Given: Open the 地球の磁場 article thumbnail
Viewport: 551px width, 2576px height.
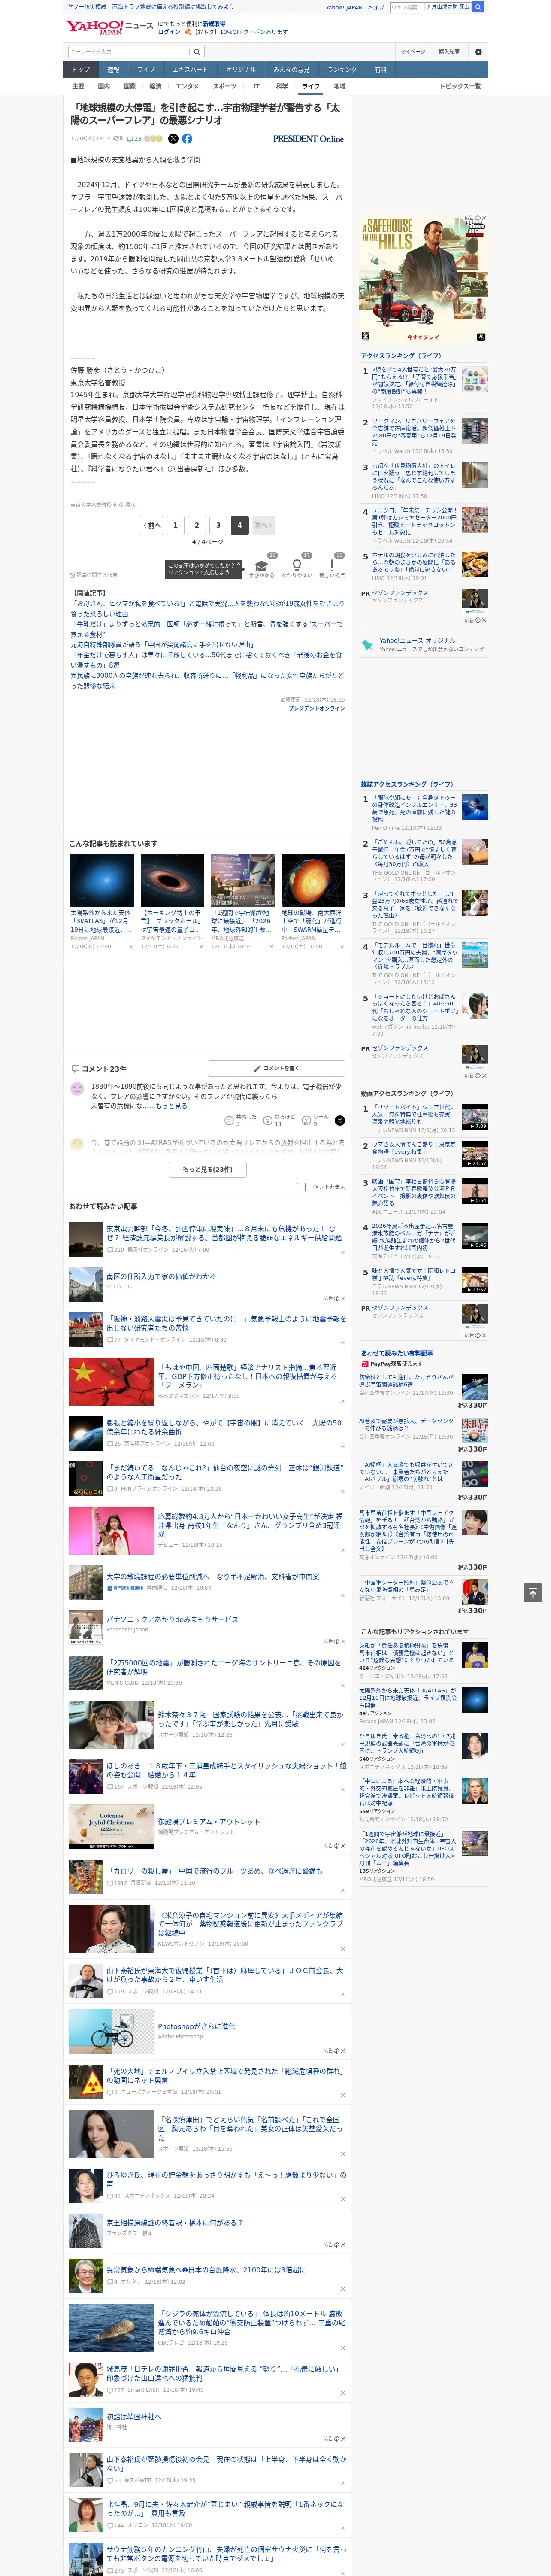Looking at the screenshot, I should click(x=313, y=880).
